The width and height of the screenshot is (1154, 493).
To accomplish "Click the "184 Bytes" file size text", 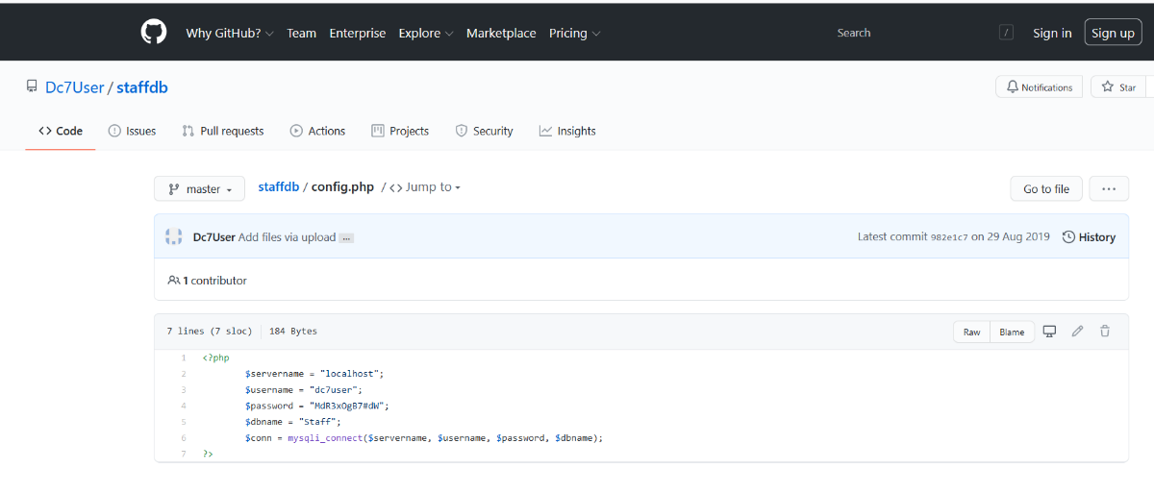I will tap(293, 332).
